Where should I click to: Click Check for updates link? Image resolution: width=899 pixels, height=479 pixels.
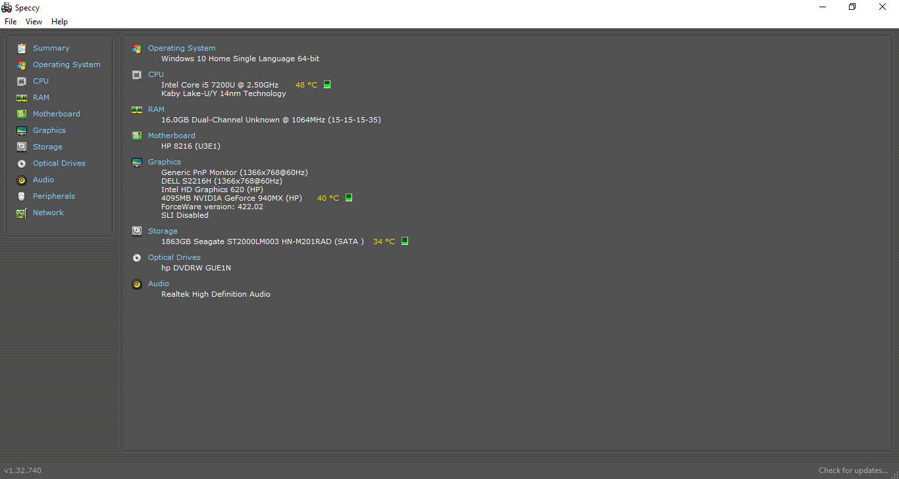point(853,470)
